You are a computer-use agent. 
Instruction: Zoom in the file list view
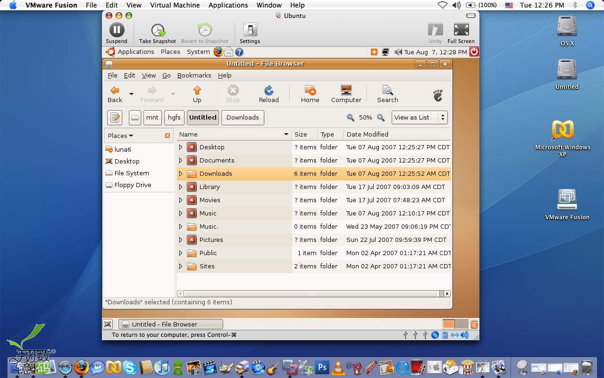(x=381, y=118)
